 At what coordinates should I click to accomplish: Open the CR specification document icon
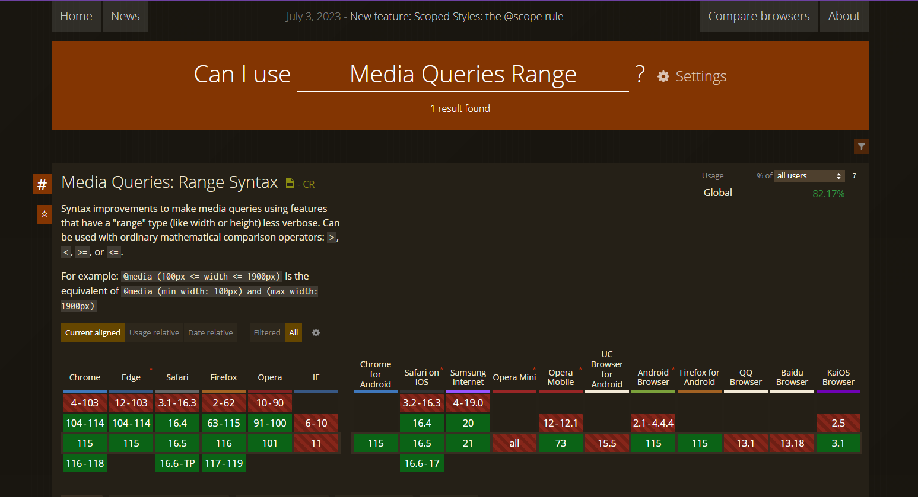[x=290, y=184]
